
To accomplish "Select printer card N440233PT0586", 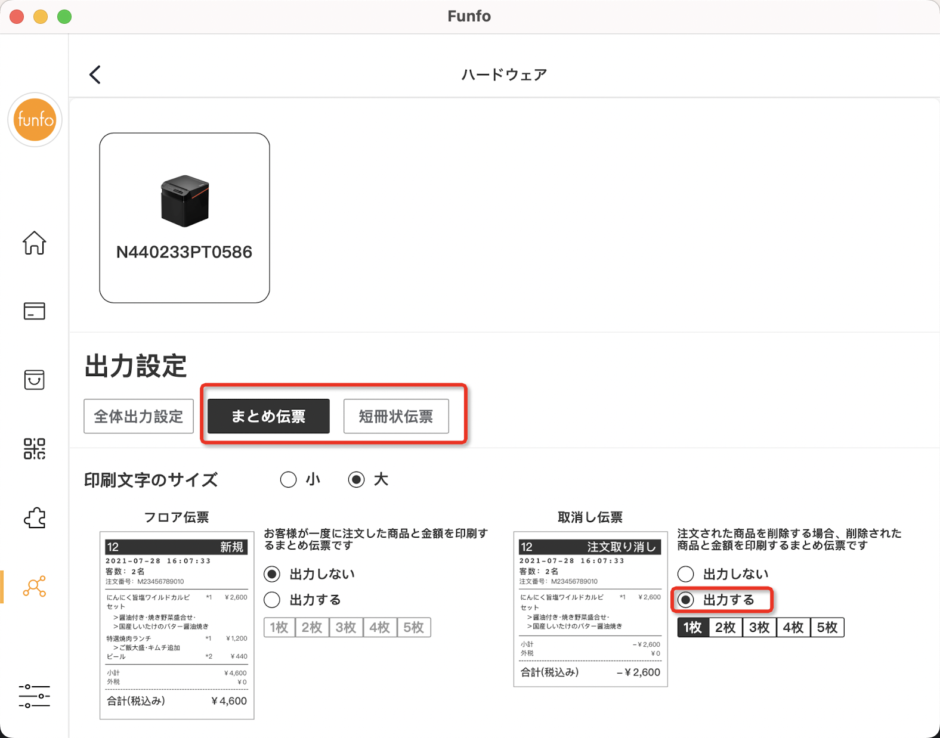I will click(x=184, y=218).
